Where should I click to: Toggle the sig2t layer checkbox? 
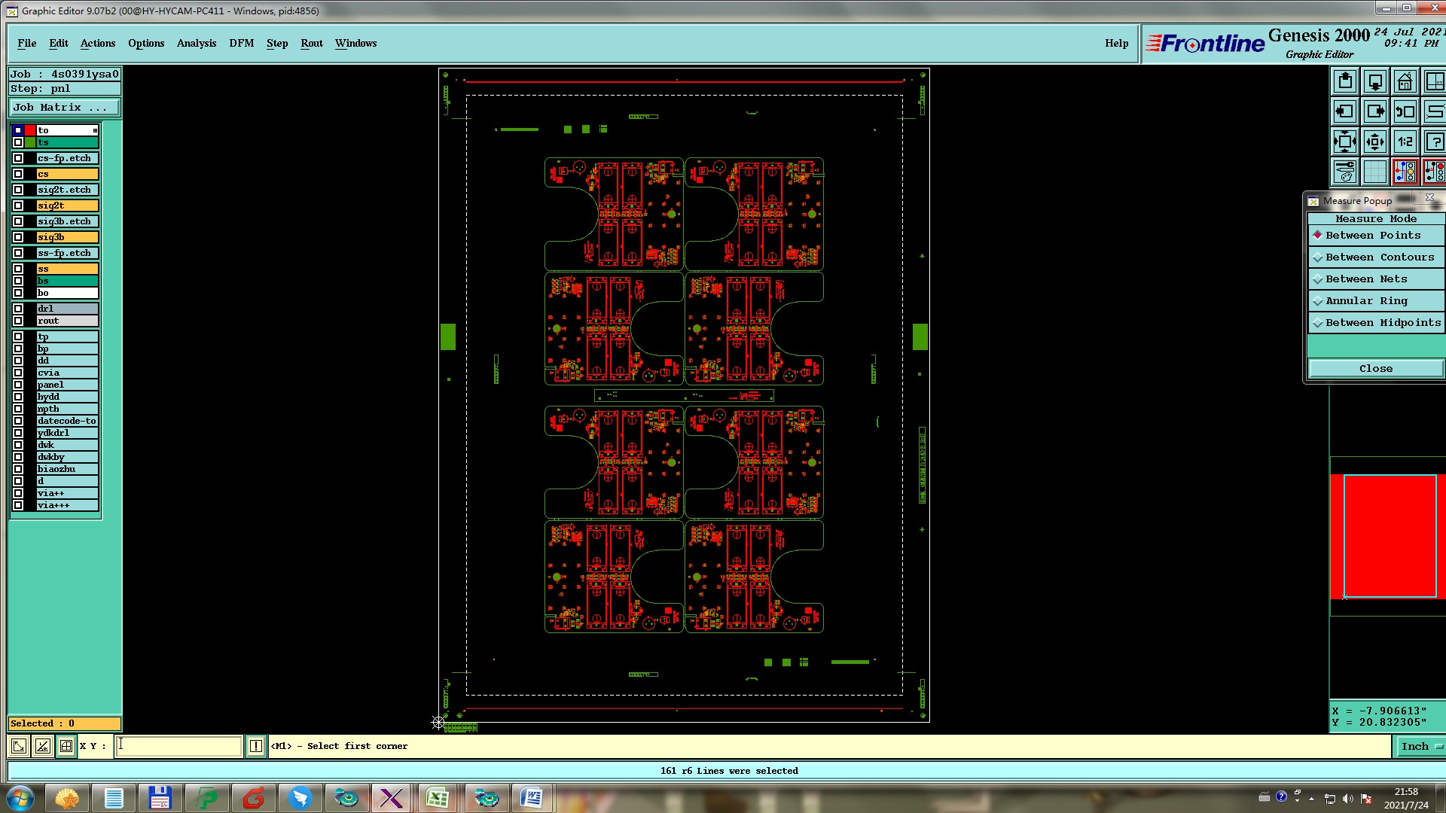click(18, 206)
